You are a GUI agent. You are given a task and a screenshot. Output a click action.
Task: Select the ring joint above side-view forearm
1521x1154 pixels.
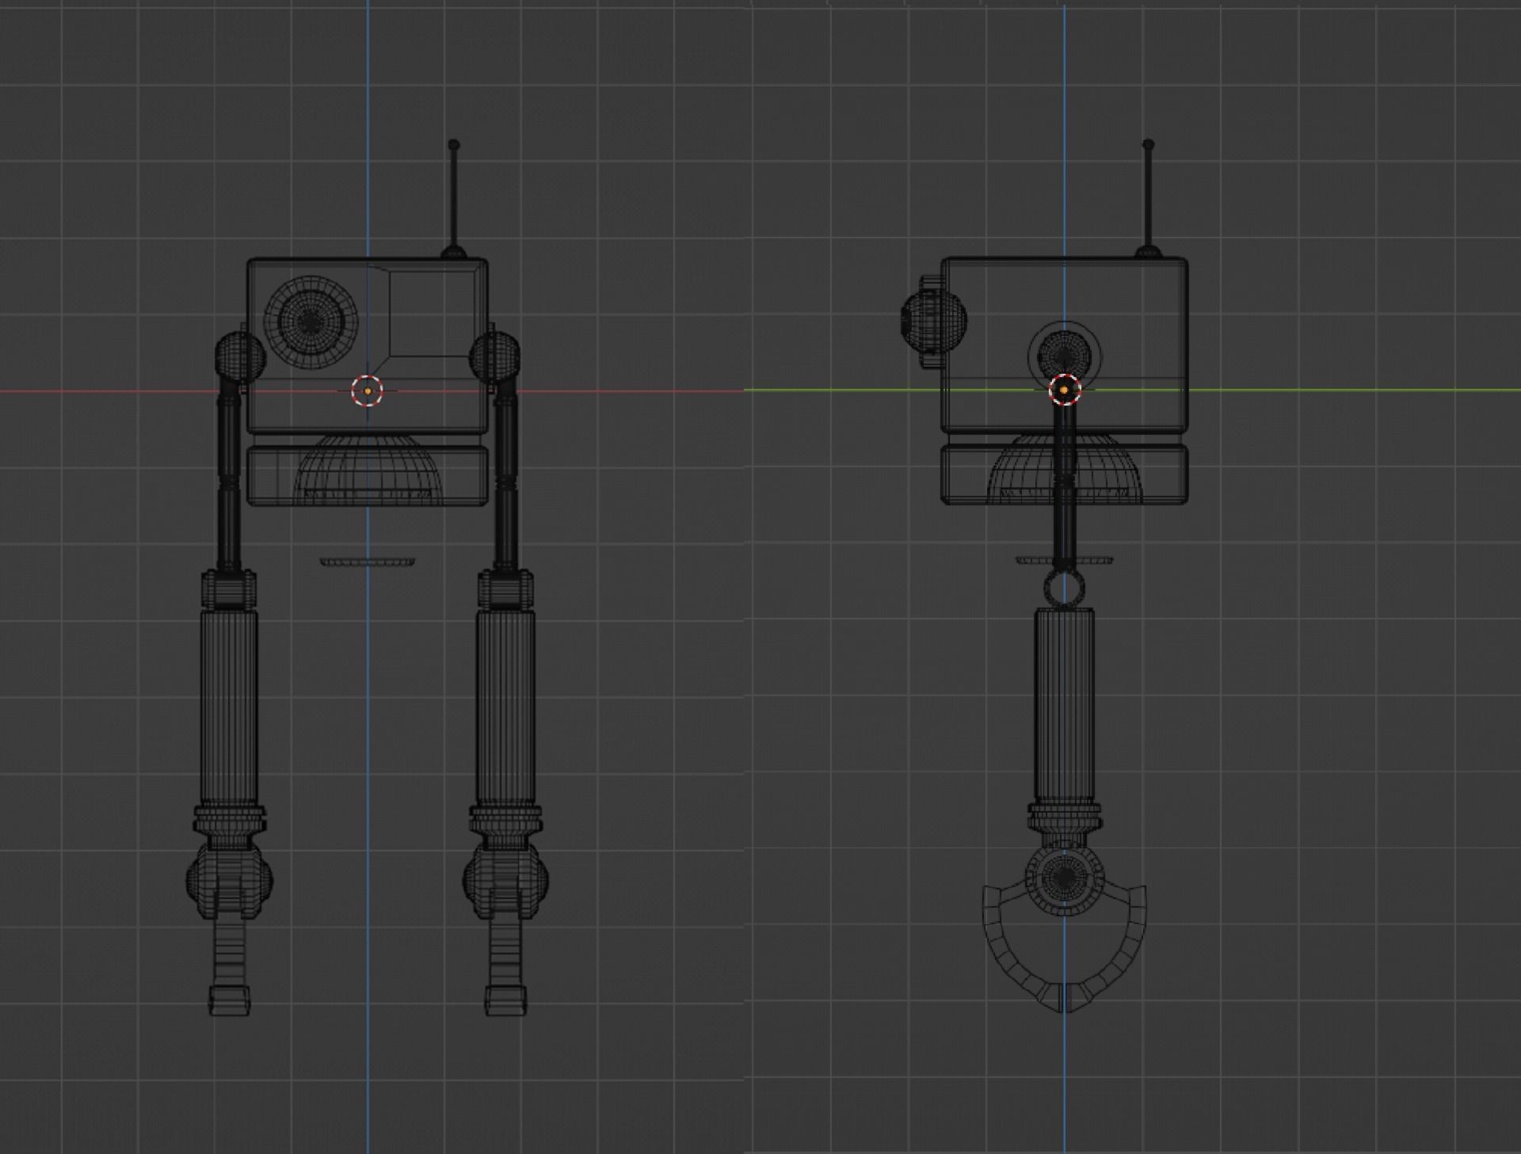coord(1065,587)
